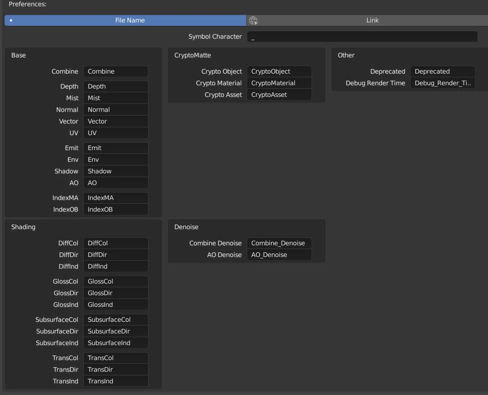Viewport: 488px width, 395px height.
Task: Click the UV pass name field
Action: click(x=116, y=133)
